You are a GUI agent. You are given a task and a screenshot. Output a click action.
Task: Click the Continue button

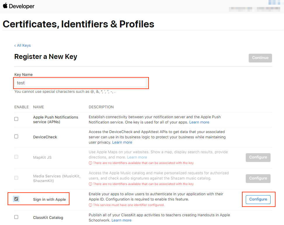tap(260, 58)
